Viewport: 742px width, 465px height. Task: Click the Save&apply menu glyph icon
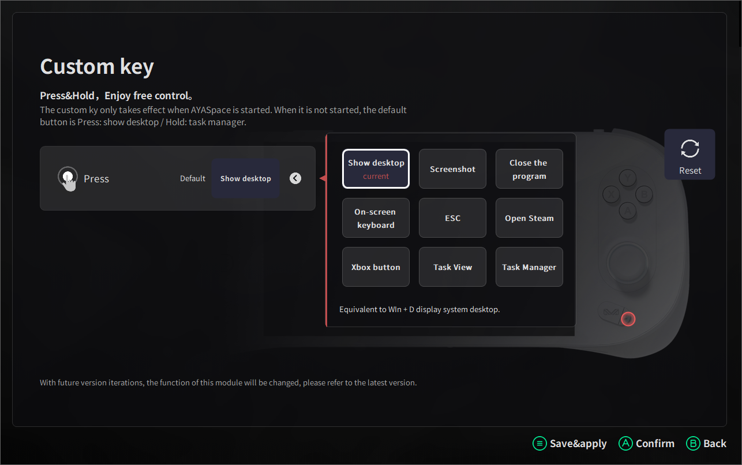[x=539, y=443]
